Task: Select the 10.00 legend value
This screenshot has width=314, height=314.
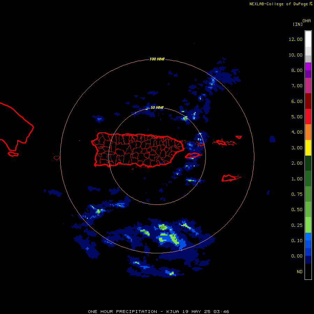Action: [296, 55]
